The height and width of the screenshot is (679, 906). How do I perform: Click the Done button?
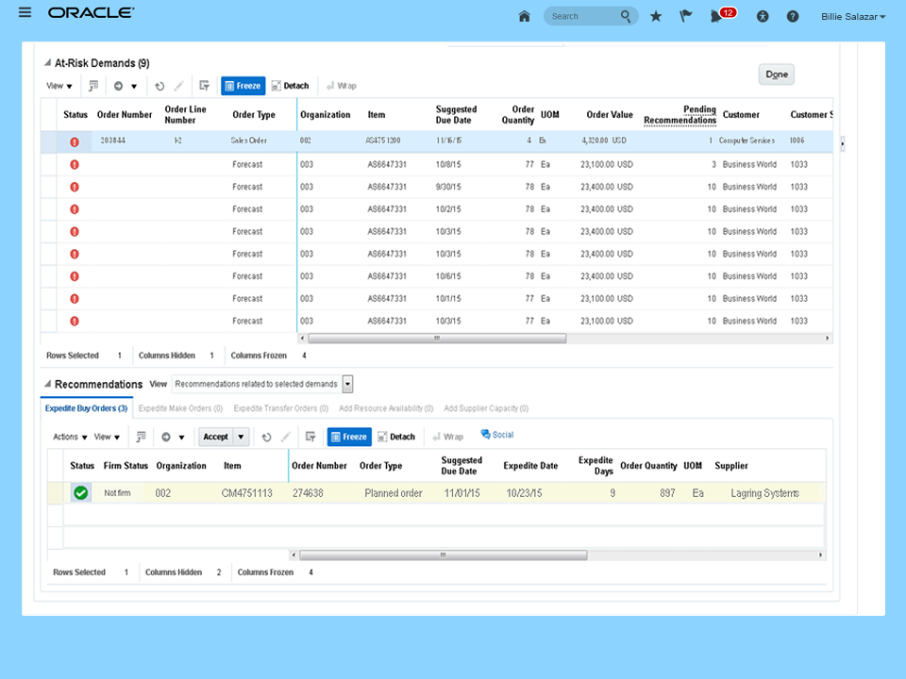coord(777,75)
